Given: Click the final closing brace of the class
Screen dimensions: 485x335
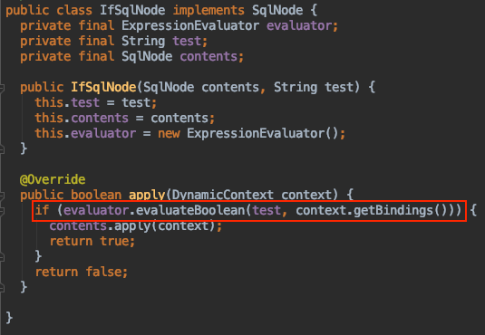Looking at the screenshot, I should [9, 318].
